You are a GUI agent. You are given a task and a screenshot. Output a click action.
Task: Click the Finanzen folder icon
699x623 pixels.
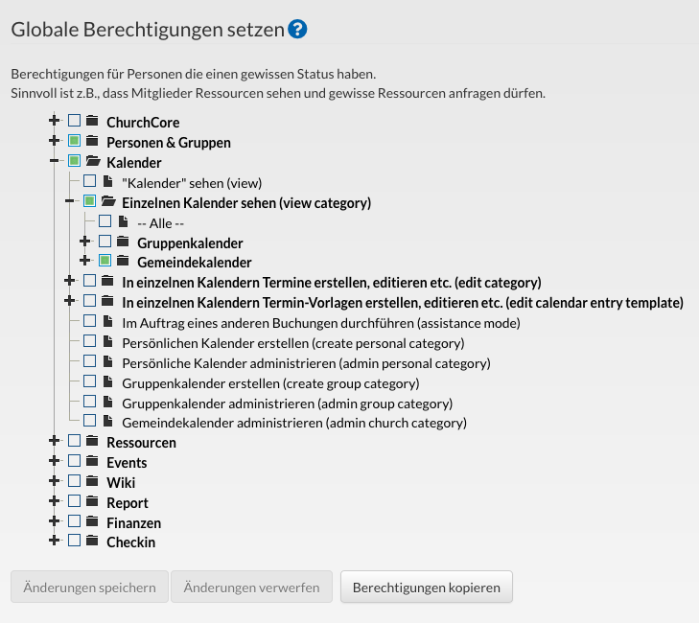[x=92, y=521]
